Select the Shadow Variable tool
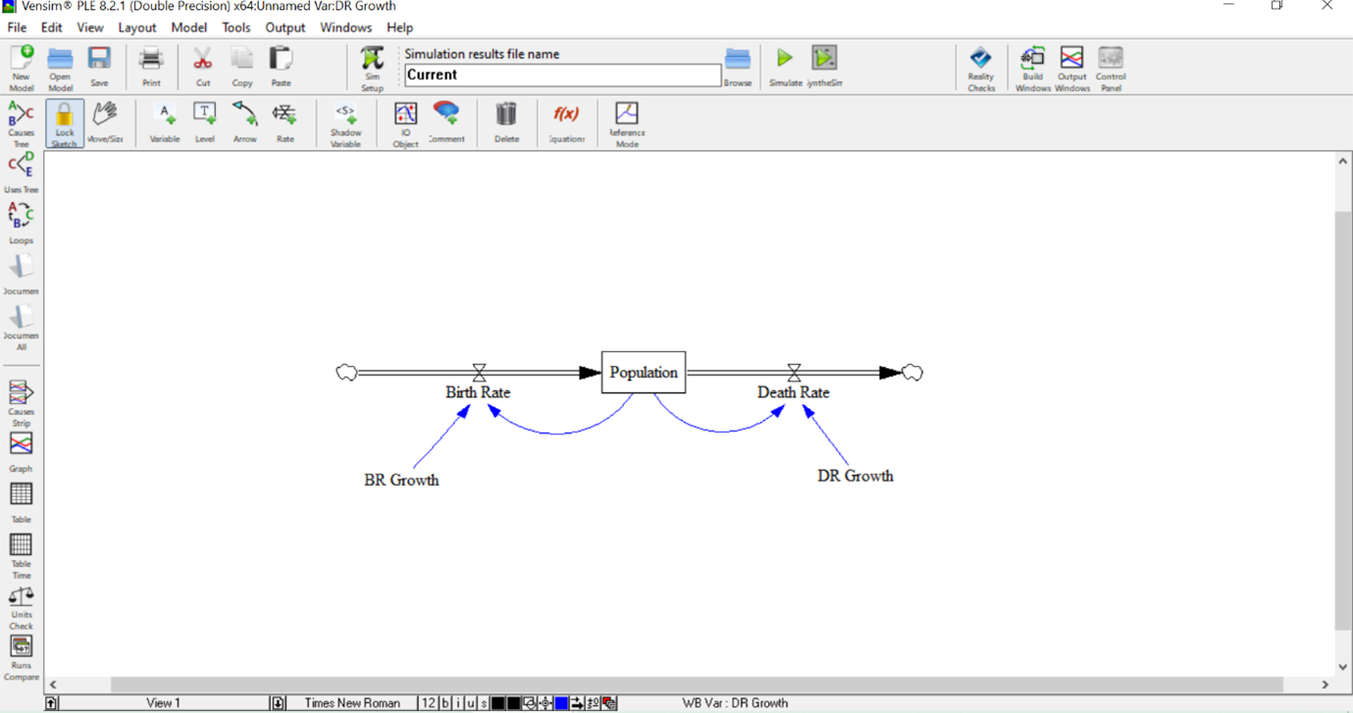 pos(345,124)
